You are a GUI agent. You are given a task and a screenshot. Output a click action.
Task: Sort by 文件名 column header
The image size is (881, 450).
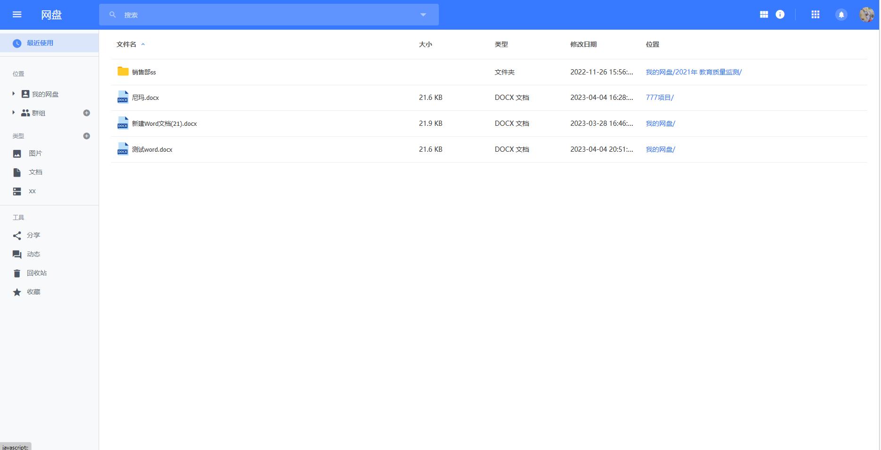tap(126, 44)
